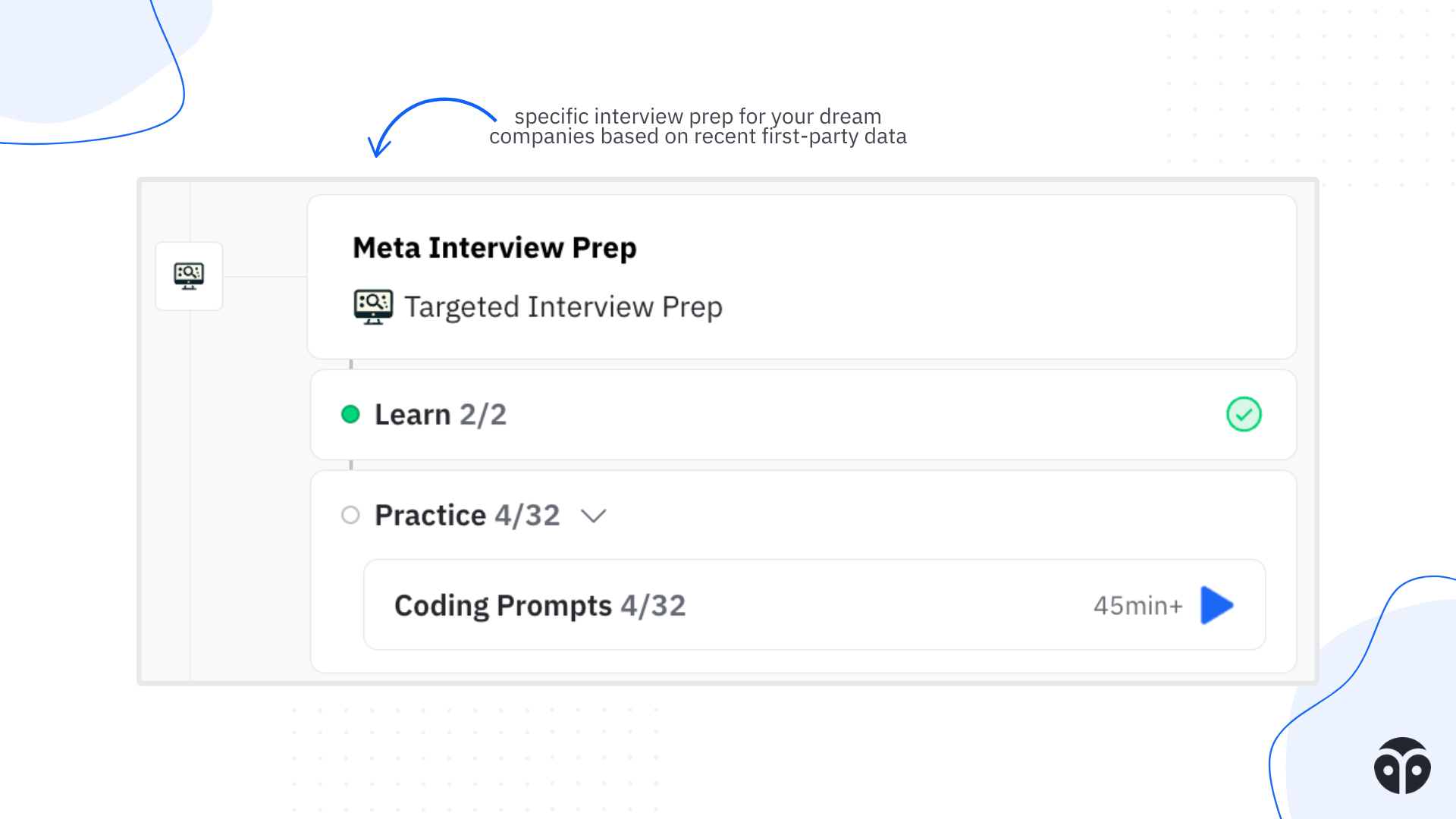Click the sidebar targeted prep monitor icon
The height and width of the screenshot is (819, 1456).
coord(189,276)
